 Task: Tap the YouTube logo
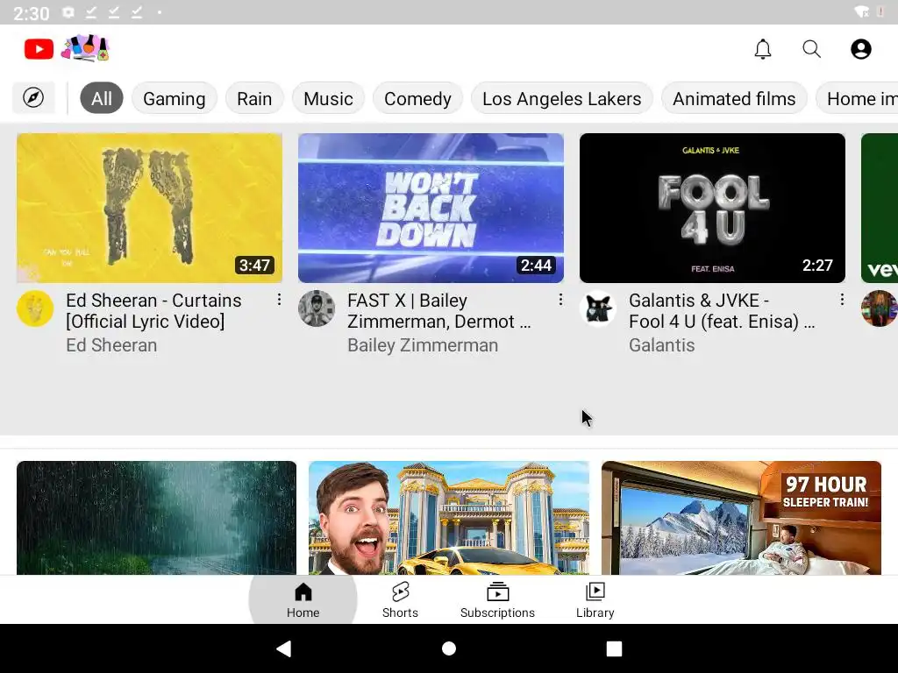click(x=39, y=49)
